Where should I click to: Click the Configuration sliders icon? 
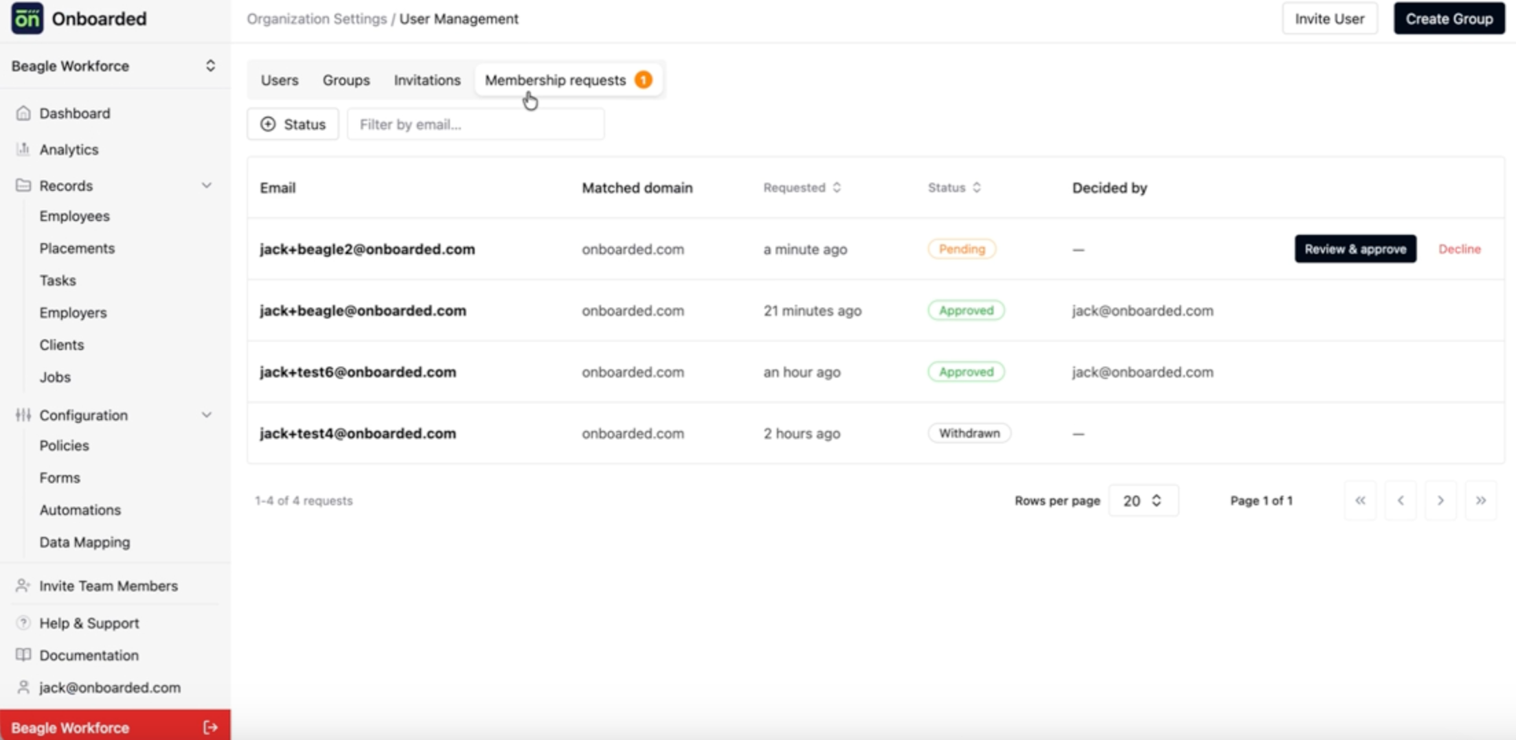click(x=23, y=415)
